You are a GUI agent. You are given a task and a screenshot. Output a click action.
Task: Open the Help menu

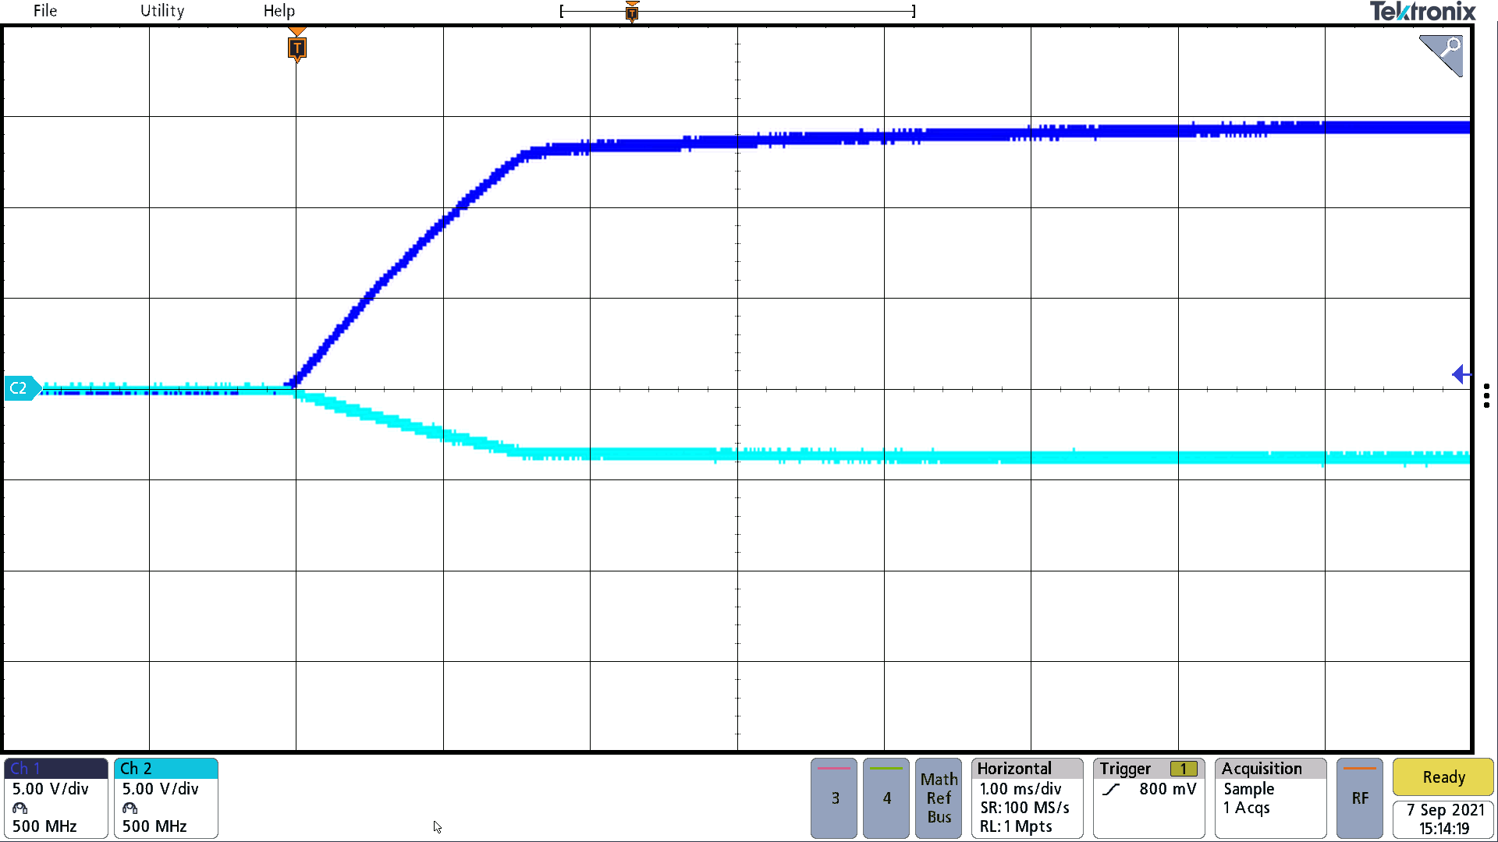click(279, 11)
